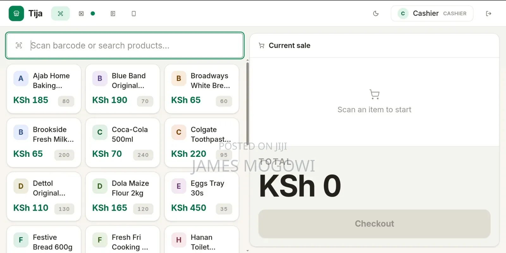Viewport: 506px width, 253px height.
Task: Add Colgate Toothpaste to sale
Action: point(202,143)
